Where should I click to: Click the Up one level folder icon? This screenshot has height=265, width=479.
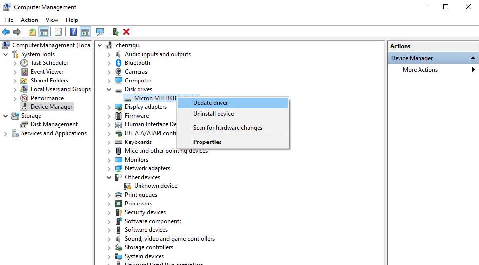click(32, 32)
